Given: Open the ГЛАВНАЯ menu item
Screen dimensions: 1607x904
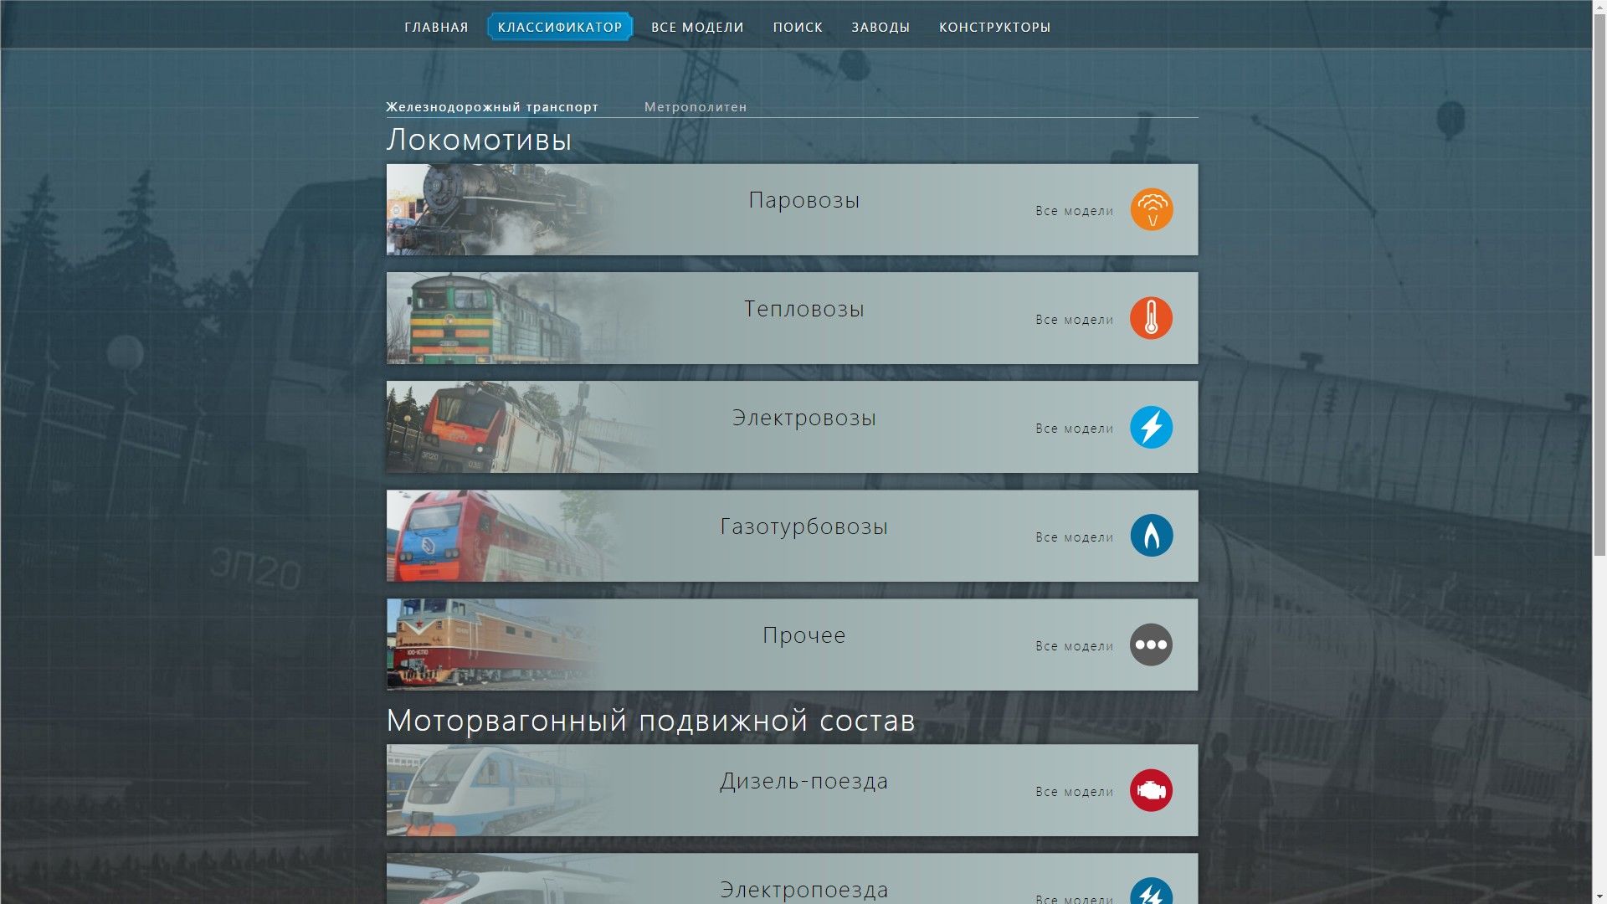Looking at the screenshot, I should click(x=436, y=27).
